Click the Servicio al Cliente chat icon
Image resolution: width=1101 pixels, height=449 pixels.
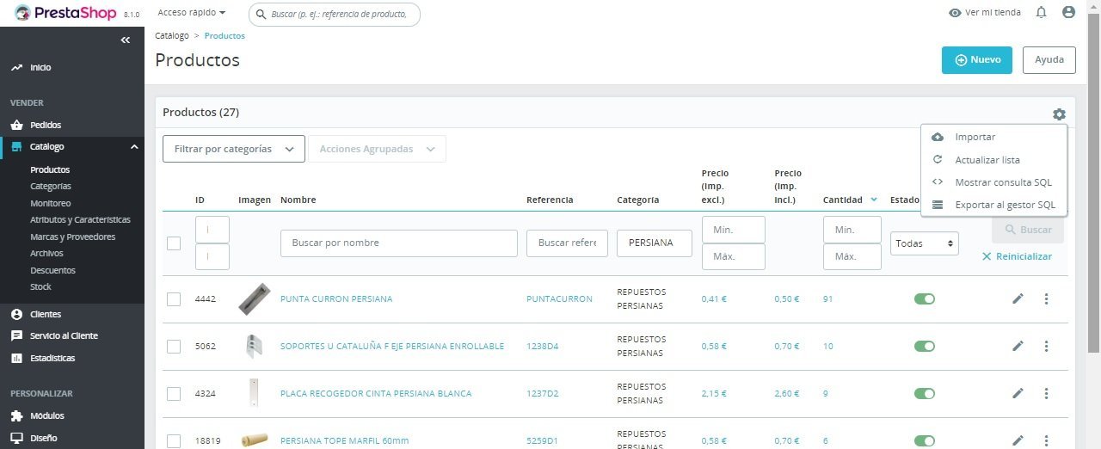[16, 335]
